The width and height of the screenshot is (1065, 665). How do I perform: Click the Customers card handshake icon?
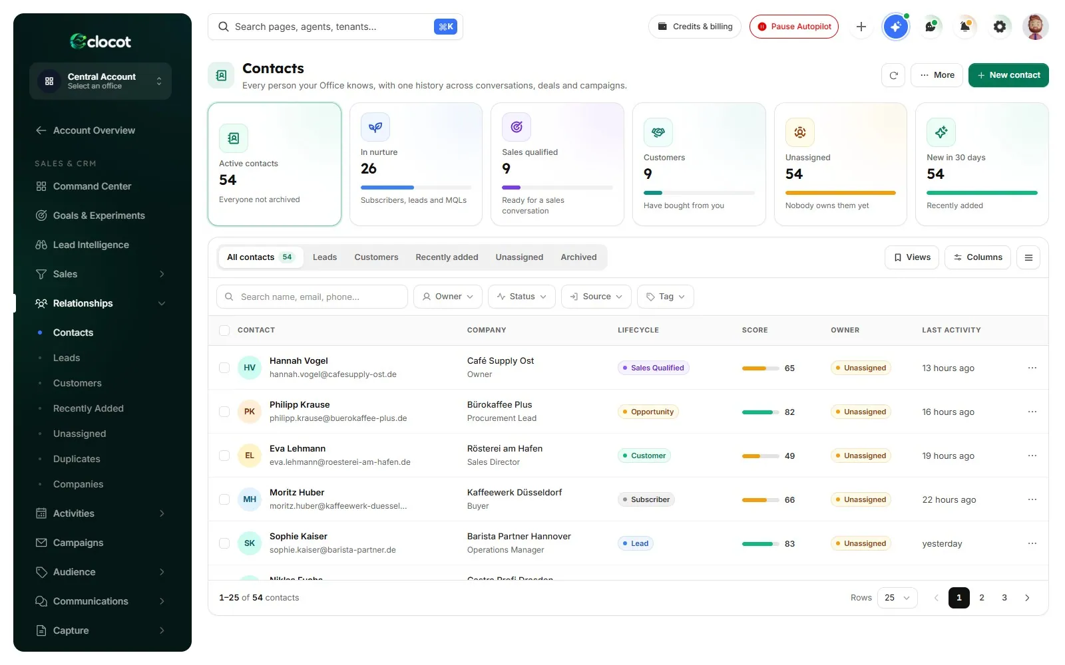point(658,132)
